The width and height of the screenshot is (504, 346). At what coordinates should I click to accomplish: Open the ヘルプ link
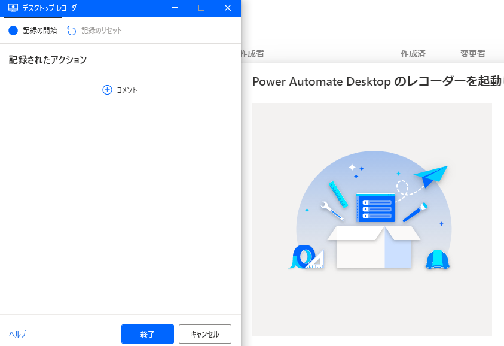click(18, 334)
